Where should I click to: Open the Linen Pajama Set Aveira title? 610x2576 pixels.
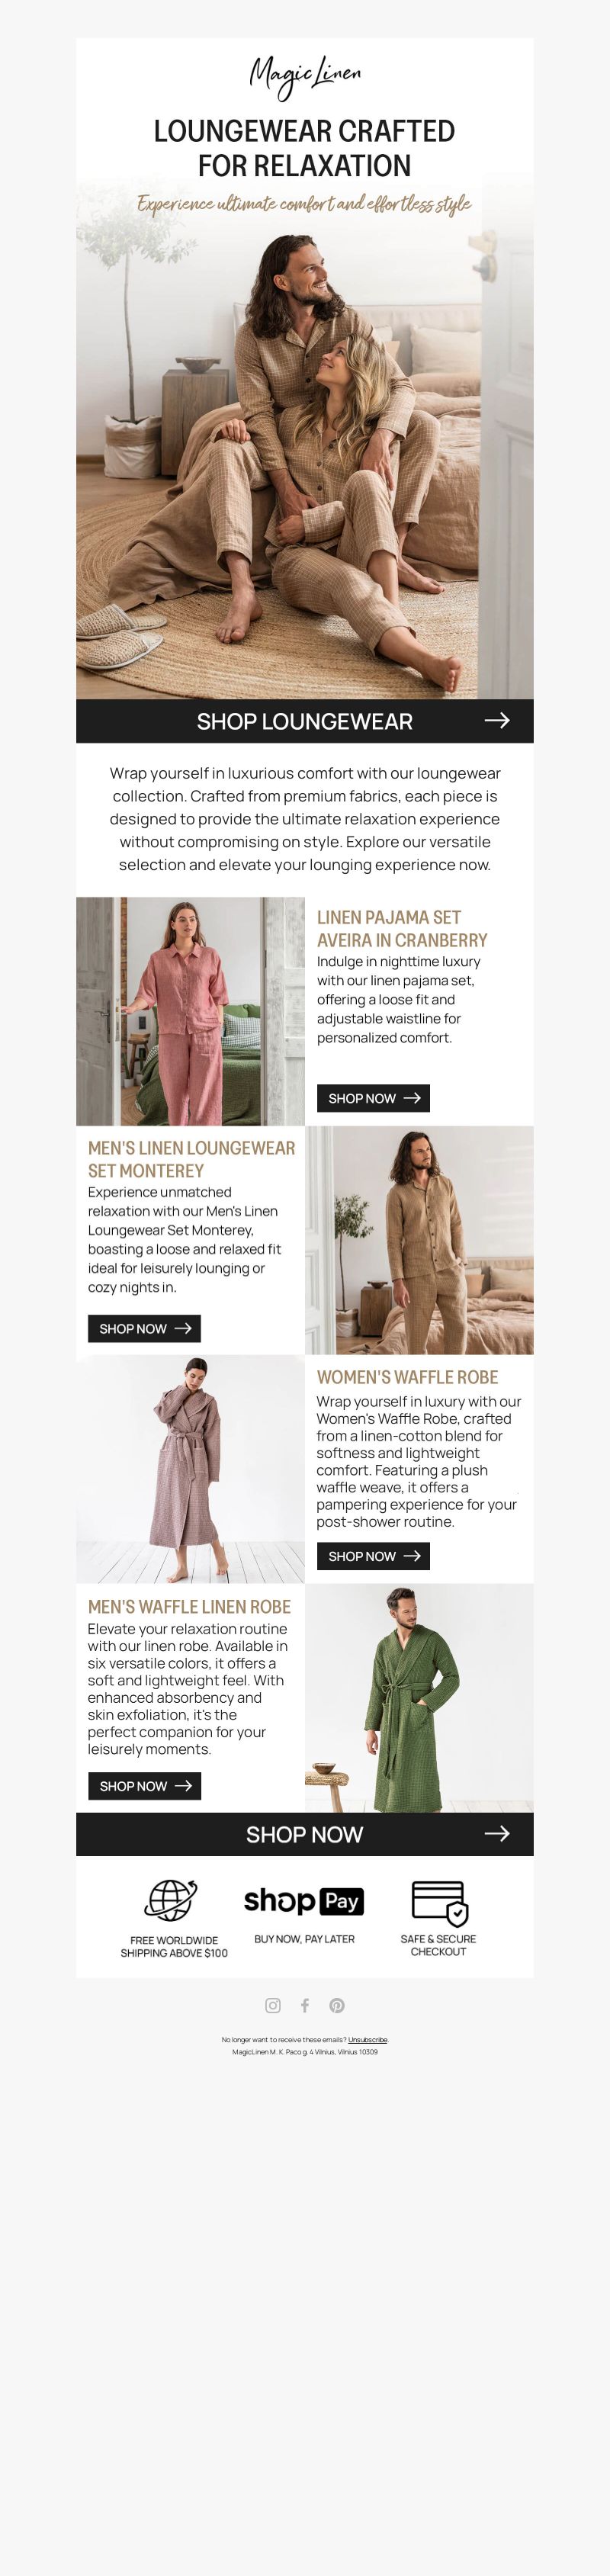pos(402,928)
